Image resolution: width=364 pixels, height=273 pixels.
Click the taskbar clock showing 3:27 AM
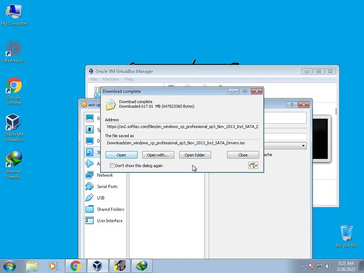(346, 266)
